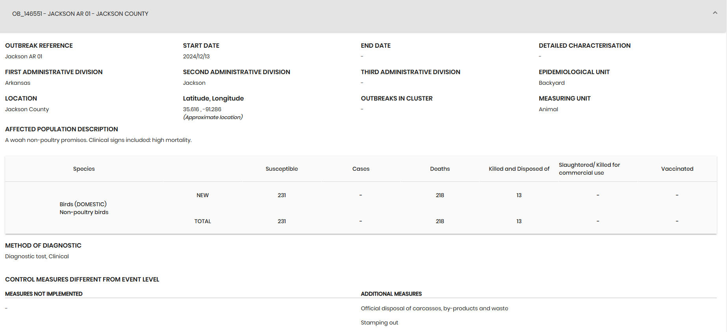The height and width of the screenshot is (332, 727).
Task: Select coordinates 35.616 , -91.286
Action: [x=202, y=109]
